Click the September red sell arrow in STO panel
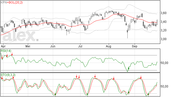172x97 pixels. (x=141, y=77)
